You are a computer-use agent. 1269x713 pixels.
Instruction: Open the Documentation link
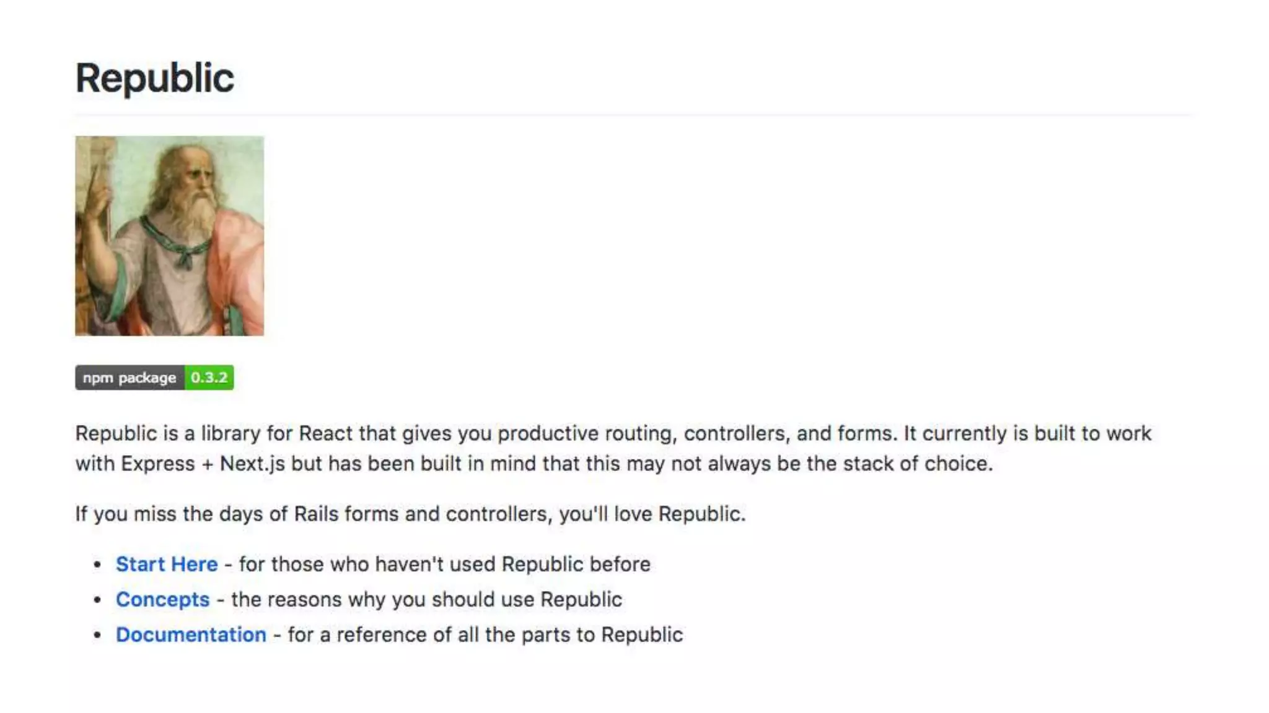click(x=191, y=635)
